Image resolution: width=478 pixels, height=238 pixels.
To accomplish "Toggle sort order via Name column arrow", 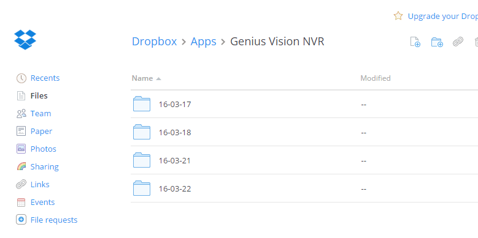I will pos(158,78).
